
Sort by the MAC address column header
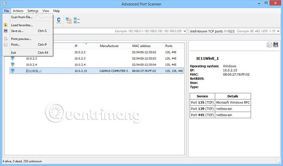coord(147,46)
